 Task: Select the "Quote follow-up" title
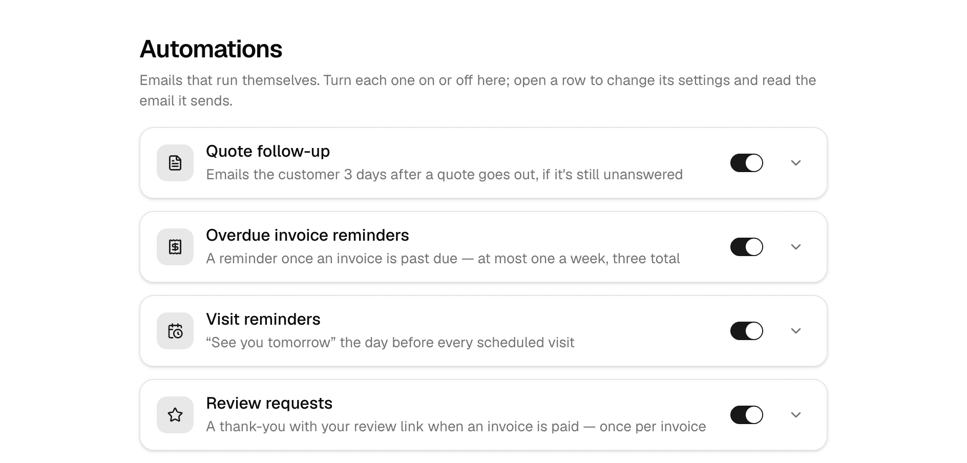point(268,151)
